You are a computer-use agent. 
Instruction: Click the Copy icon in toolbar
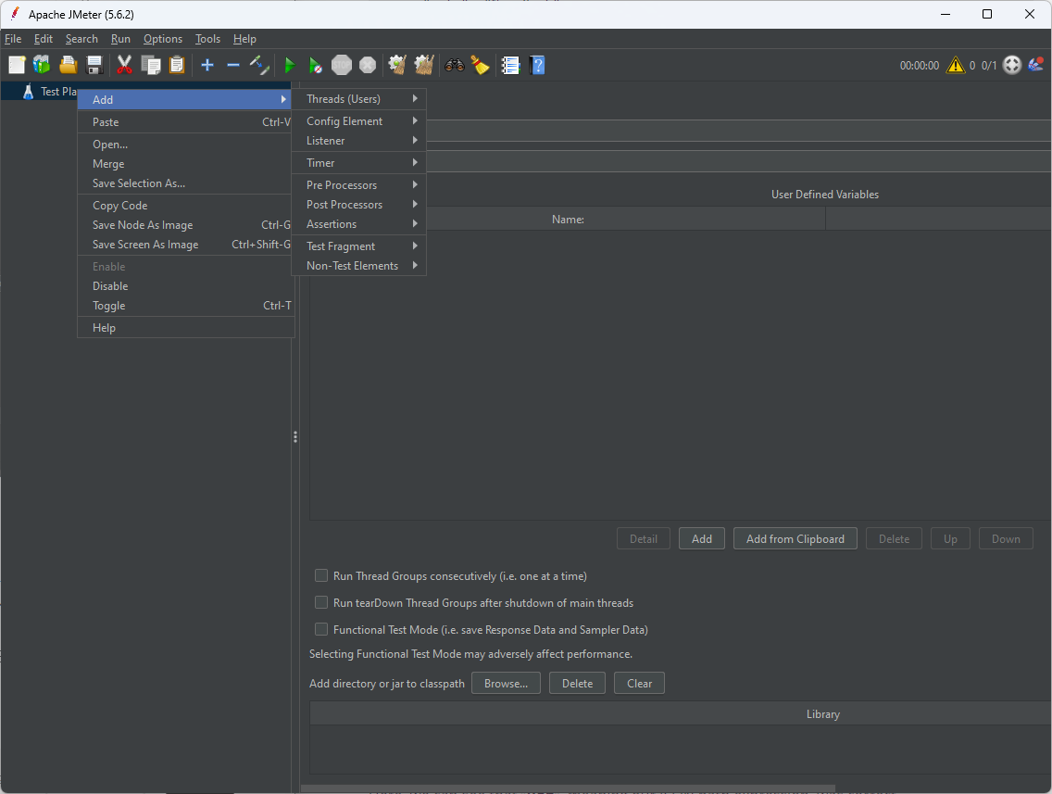151,65
